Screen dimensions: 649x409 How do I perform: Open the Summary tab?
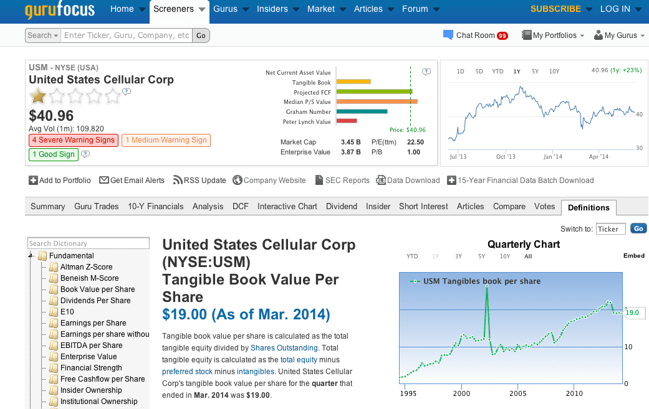(47, 206)
